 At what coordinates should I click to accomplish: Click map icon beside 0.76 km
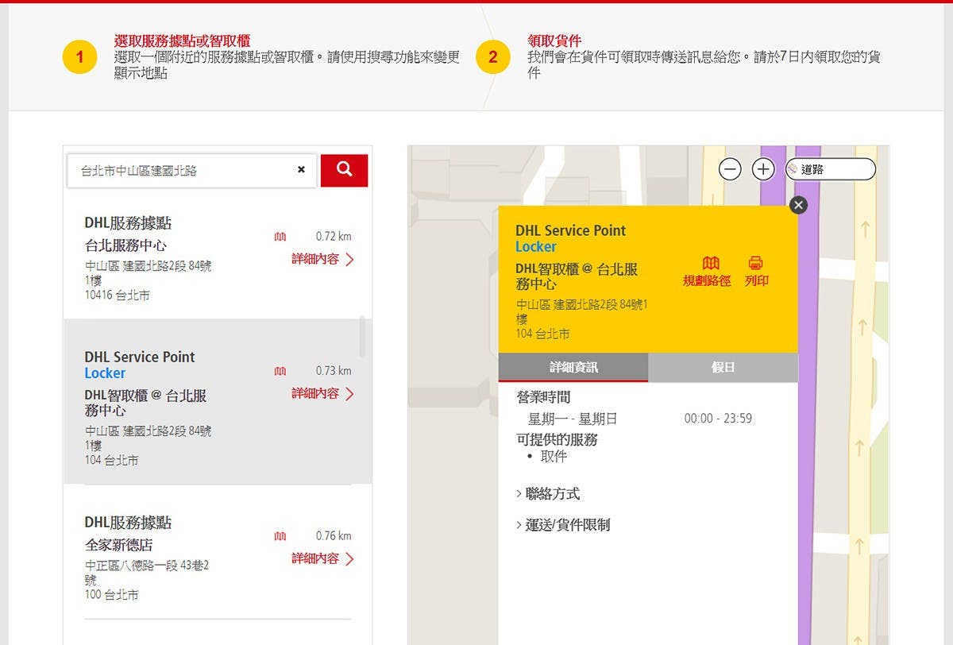[280, 536]
